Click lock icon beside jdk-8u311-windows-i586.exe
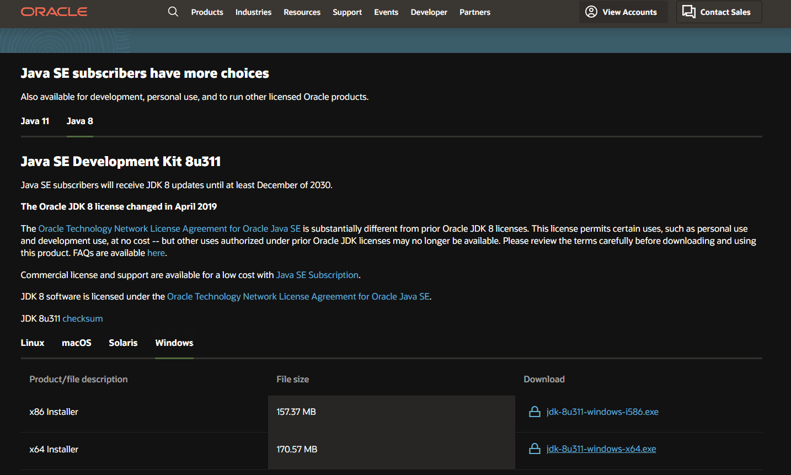The width and height of the screenshot is (791, 475). [535, 412]
